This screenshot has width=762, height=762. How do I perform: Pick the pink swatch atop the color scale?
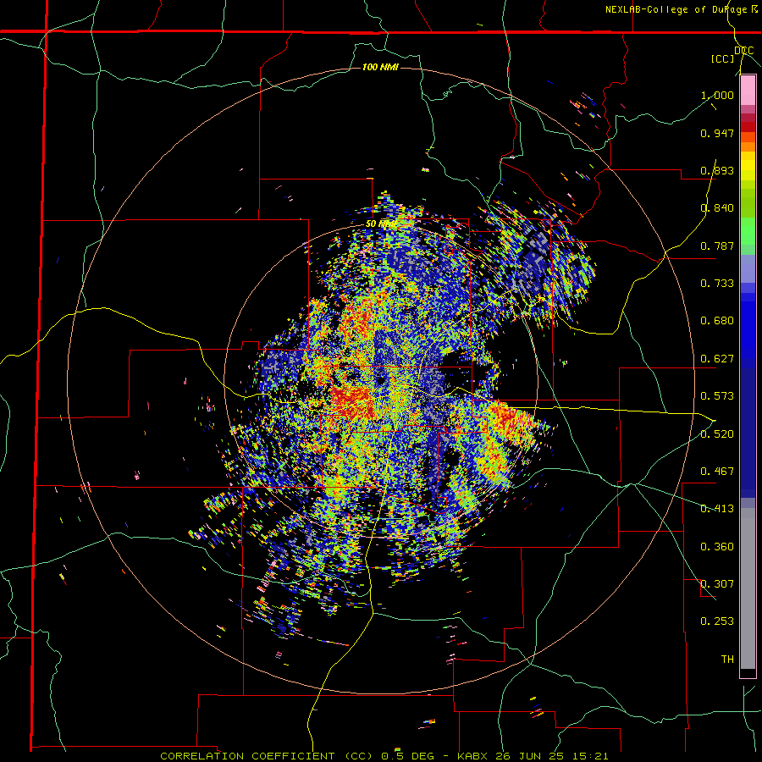[x=748, y=91]
